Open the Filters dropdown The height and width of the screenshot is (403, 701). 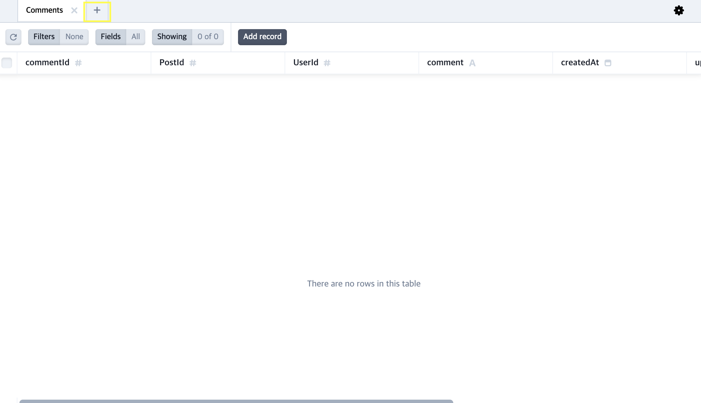point(44,37)
